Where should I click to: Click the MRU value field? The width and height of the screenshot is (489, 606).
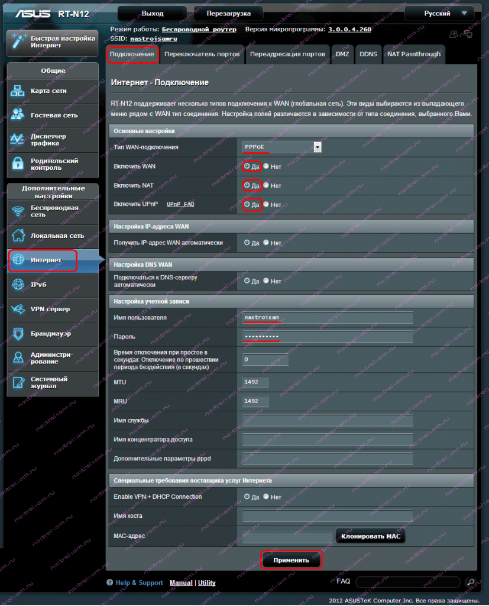[x=255, y=401]
